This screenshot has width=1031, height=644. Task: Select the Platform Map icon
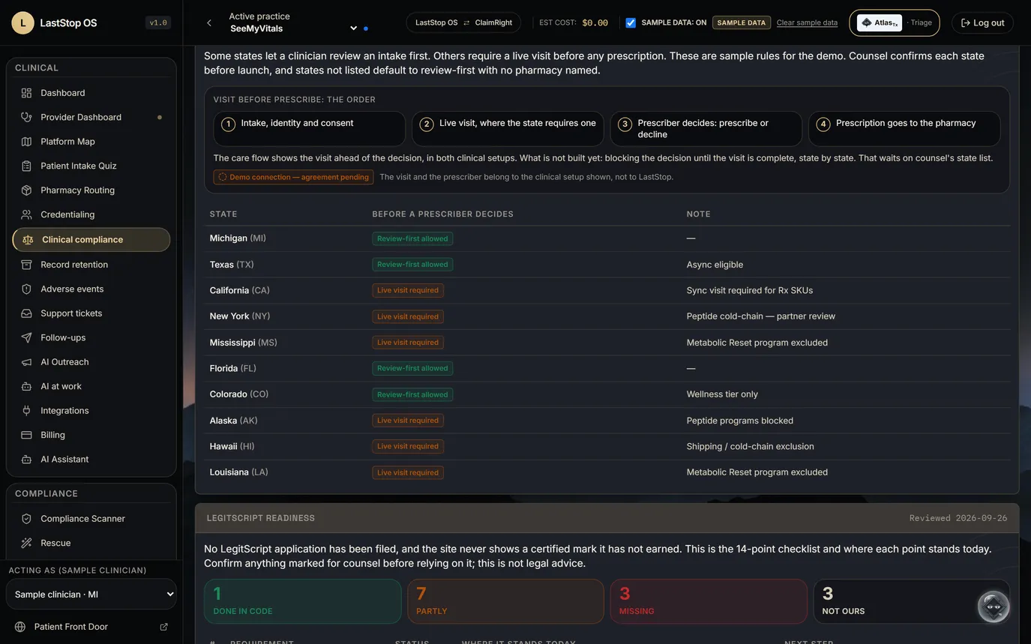point(26,142)
